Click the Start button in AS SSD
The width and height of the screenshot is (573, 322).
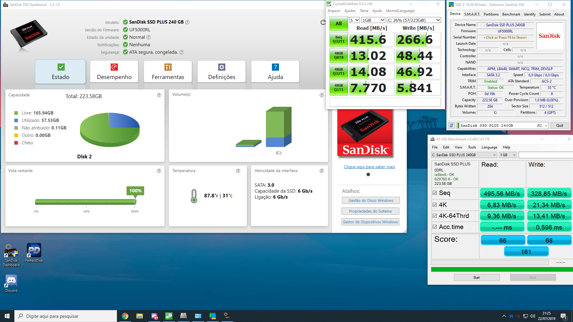(477, 278)
